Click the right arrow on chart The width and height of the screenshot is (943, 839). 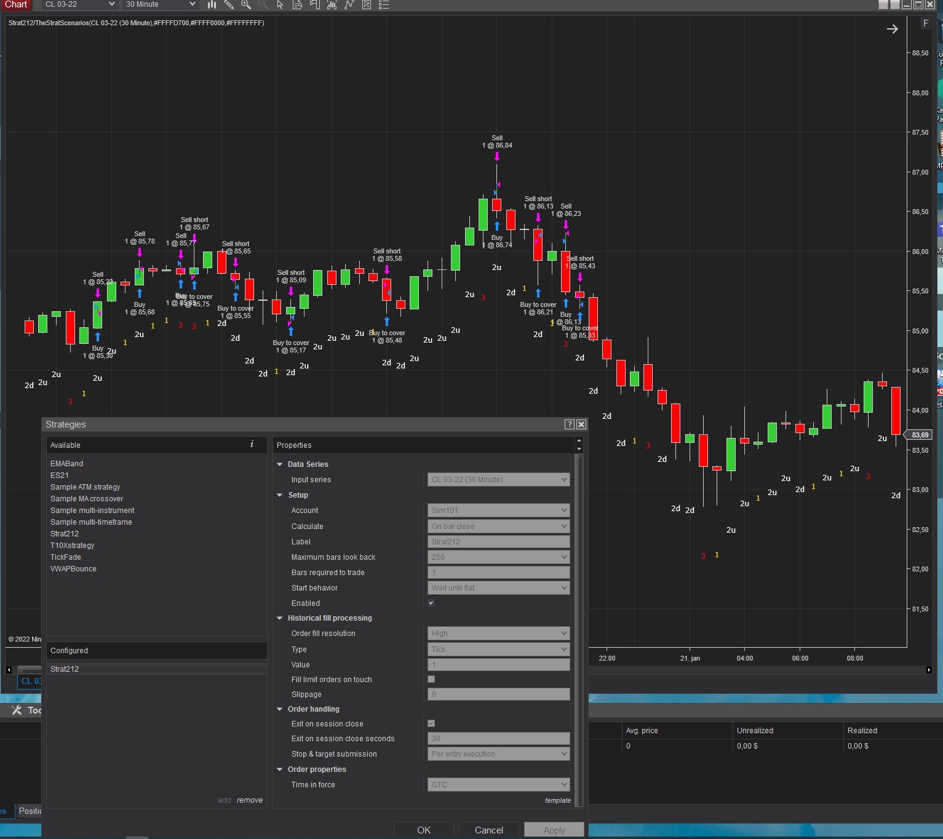(x=893, y=29)
